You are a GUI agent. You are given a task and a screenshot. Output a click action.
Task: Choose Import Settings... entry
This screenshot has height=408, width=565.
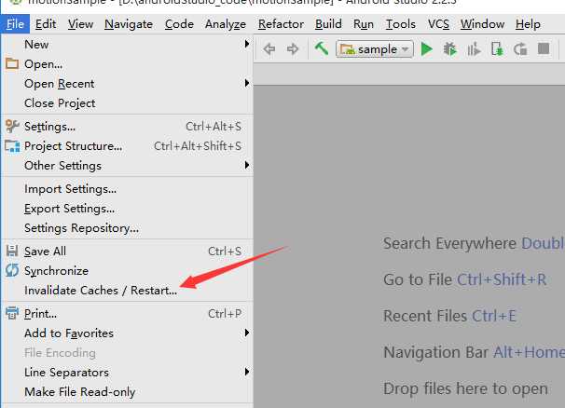tap(127, 189)
